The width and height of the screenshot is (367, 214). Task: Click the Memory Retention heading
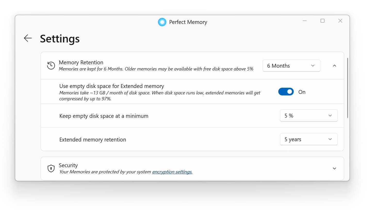point(81,62)
